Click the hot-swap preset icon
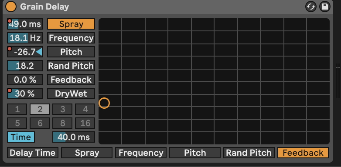 (x=311, y=7)
